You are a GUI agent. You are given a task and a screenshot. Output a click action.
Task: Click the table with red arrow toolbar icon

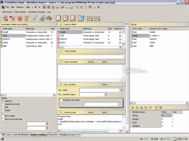click(44, 7)
